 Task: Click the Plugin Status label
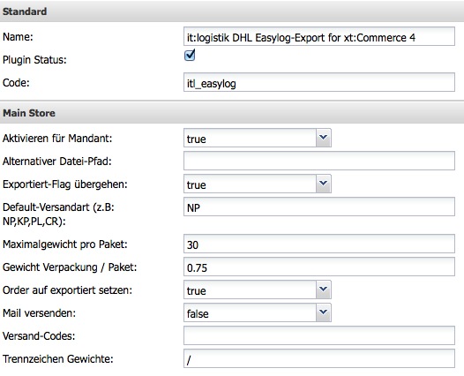click(x=34, y=60)
